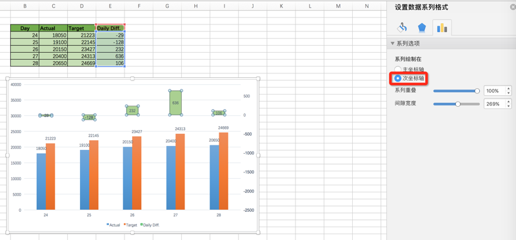Select the 次坐标轴 radio button
This screenshot has height=240, width=516.
point(398,78)
